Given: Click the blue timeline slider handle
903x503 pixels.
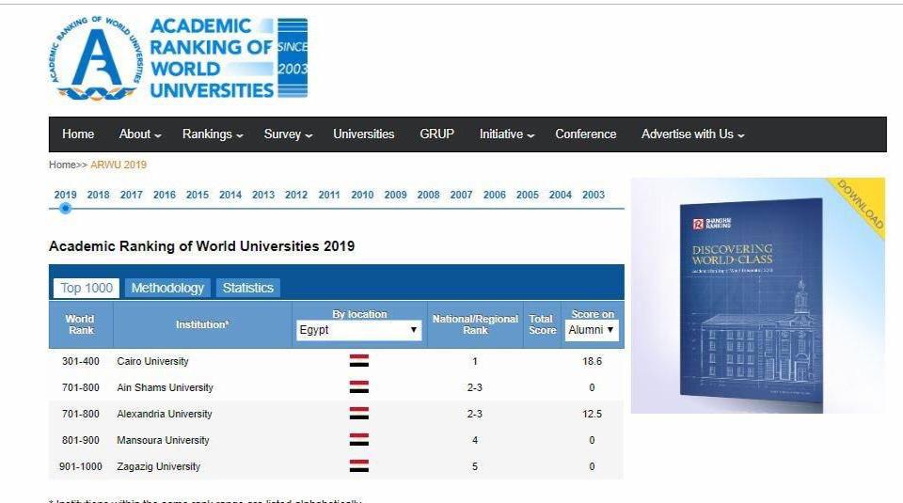Looking at the screenshot, I should [x=65, y=209].
